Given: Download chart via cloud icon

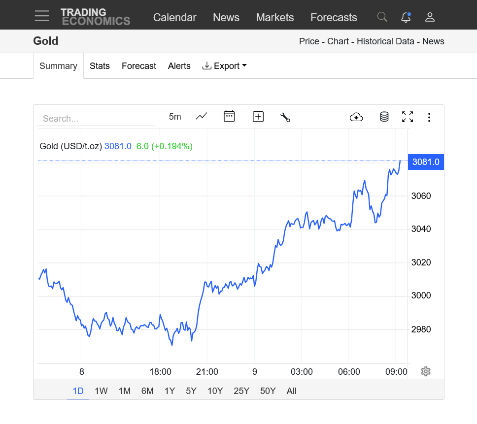Looking at the screenshot, I should pyautogui.click(x=356, y=117).
